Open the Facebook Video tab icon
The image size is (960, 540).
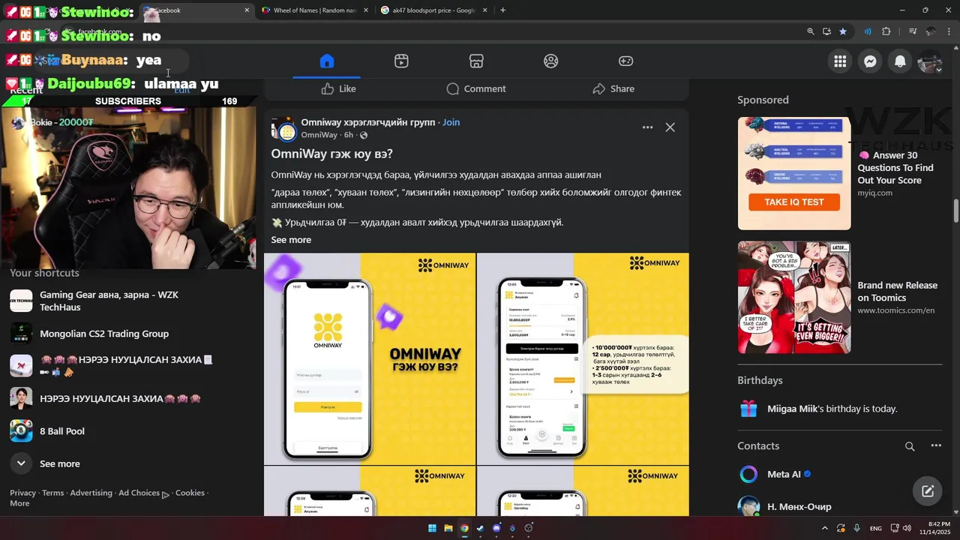(x=401, y=61)
